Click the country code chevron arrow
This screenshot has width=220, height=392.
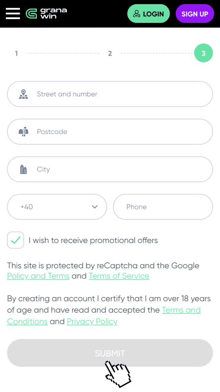(x=95, y=207)
